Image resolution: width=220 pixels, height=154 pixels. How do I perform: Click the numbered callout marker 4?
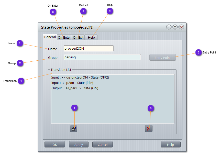point(21,81)
